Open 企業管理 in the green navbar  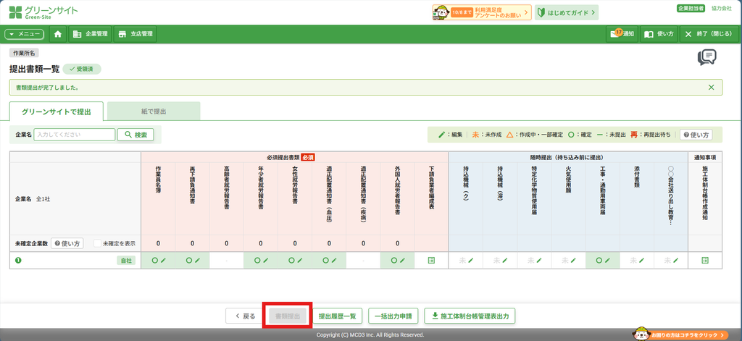[91, 34]
